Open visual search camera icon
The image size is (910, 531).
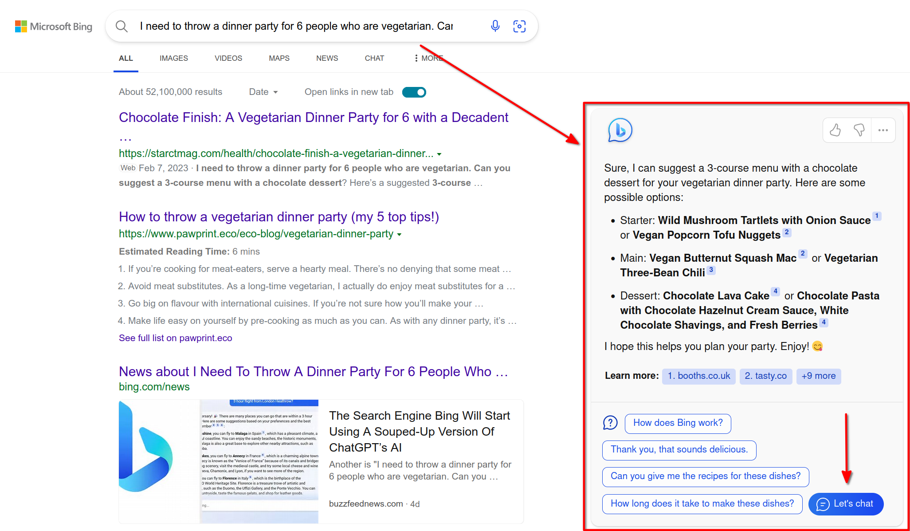pos(519,26)
